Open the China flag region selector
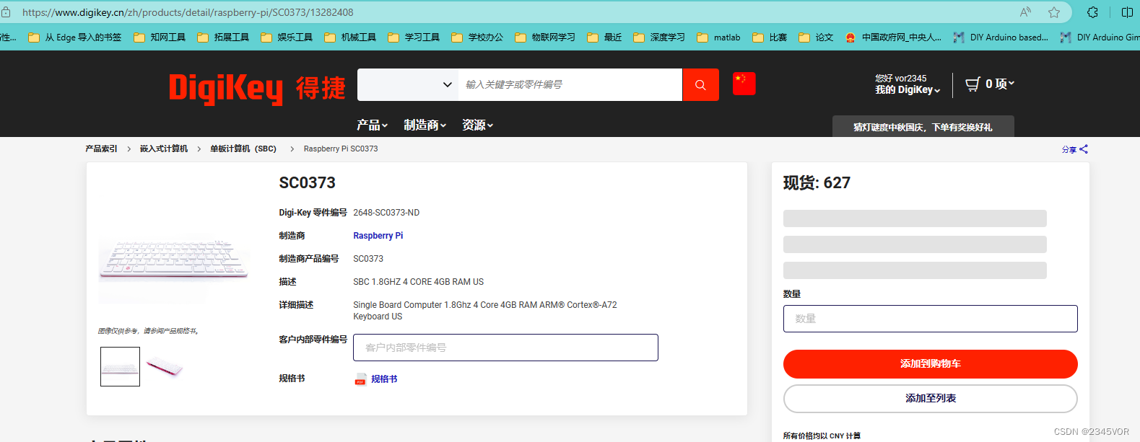1140x442 pixels. pos(744,84)
